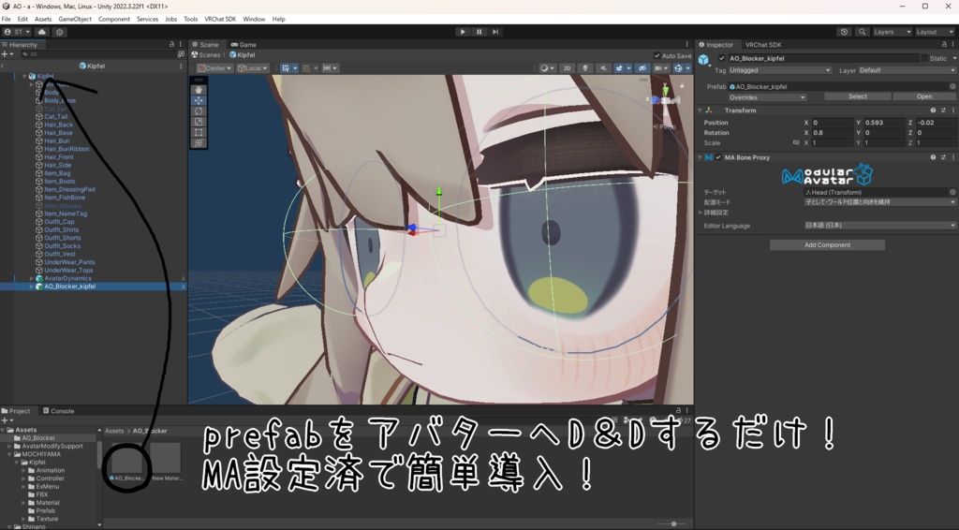Select Hair_Front in hierarchy
The height and width of the screenshot is (530, 959).
click(x=59, y=157)
